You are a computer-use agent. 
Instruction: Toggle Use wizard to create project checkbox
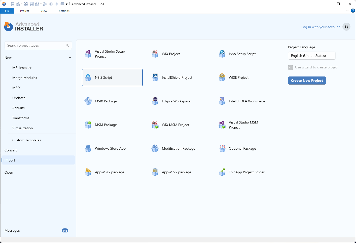[x=291, y=67]
